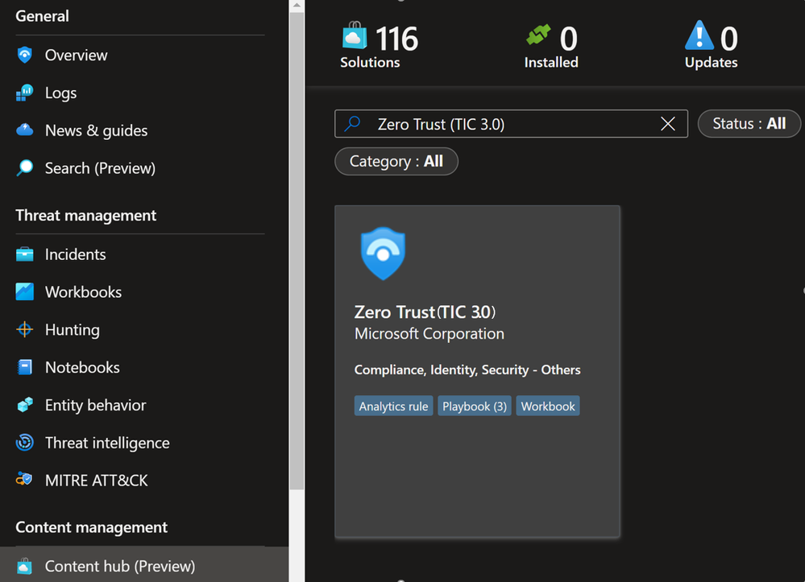Click the Workbooks chart icon
Screen dimensions: 805x582
click(25, 291)
